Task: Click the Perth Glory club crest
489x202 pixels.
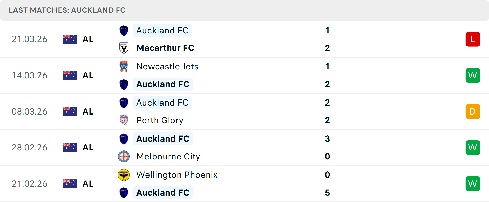Action: click(124, 120)
